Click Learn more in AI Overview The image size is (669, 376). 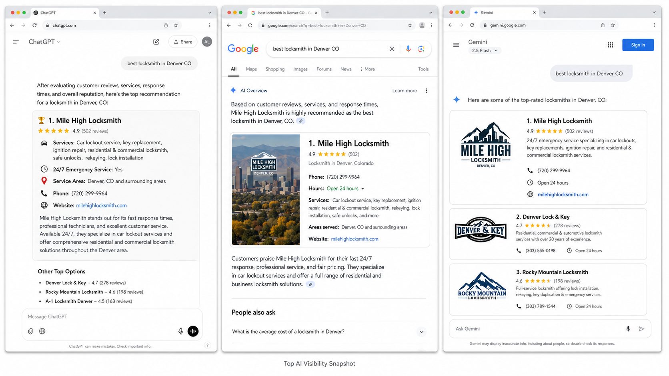(x=405, y=91)
